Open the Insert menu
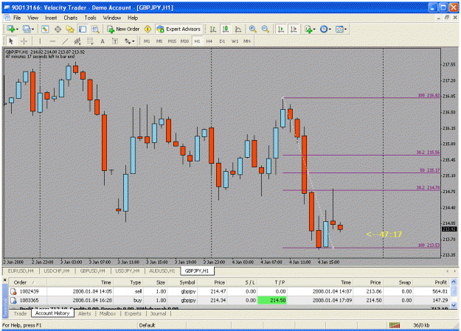The image size is (461, 331). tap(51, 18)
